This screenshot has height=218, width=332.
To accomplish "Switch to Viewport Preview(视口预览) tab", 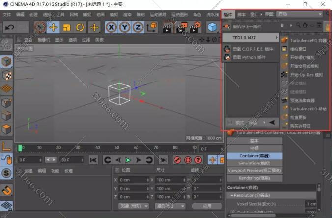I will pyautogui.click(x=254, y=170).
